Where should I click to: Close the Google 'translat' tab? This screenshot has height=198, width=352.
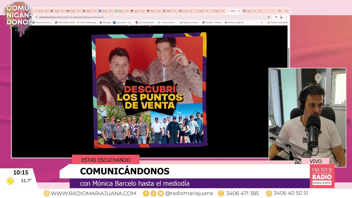pos(223,11)
